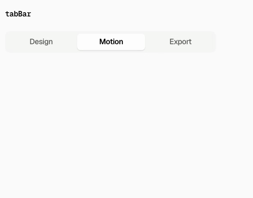Go to the Export section
253x198 pixels.
tap(180, 42)
